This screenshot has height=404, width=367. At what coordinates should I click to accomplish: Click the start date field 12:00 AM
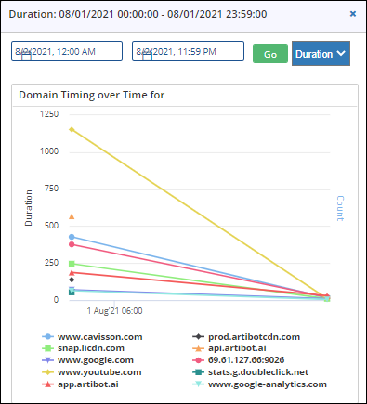coord(67,51)
